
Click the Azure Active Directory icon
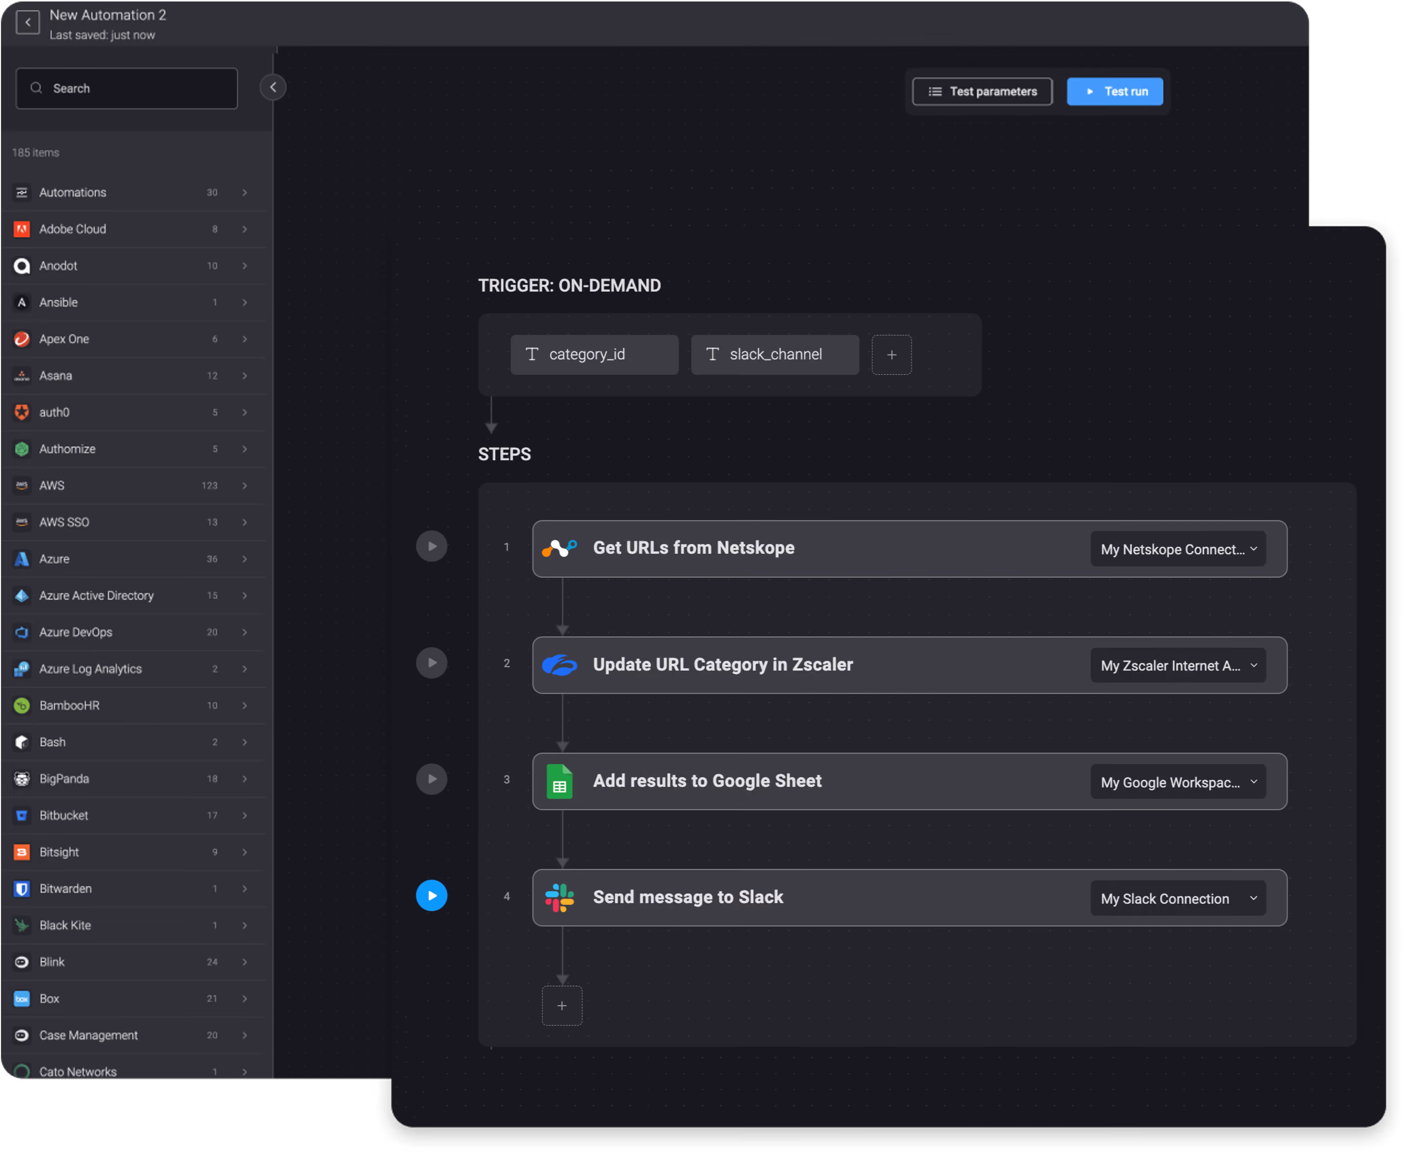(22, 595)
